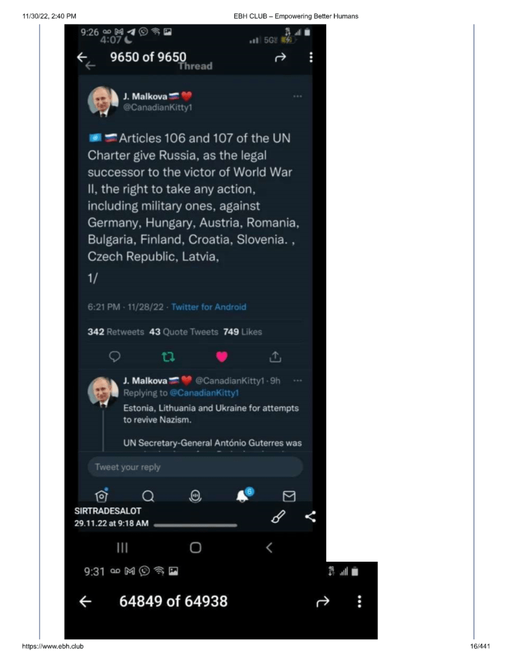The height and width of the screenshot is (662, 512).
Task: Open overflow menu beside 64849 of 64938
Action: [x=359, y=602]
